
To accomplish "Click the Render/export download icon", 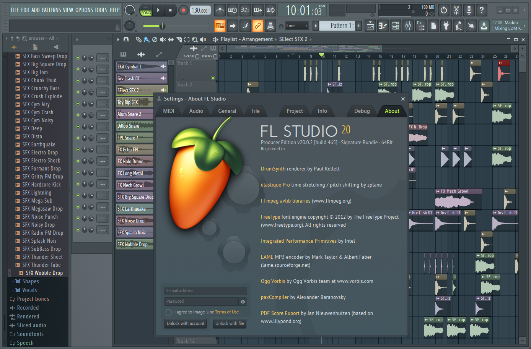I will [x=484, y=26].
